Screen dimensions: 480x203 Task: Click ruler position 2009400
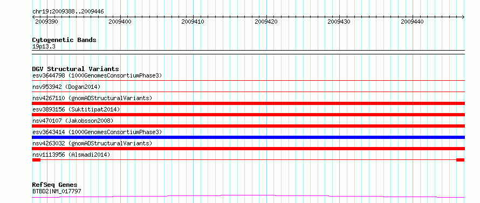[120, 22]
